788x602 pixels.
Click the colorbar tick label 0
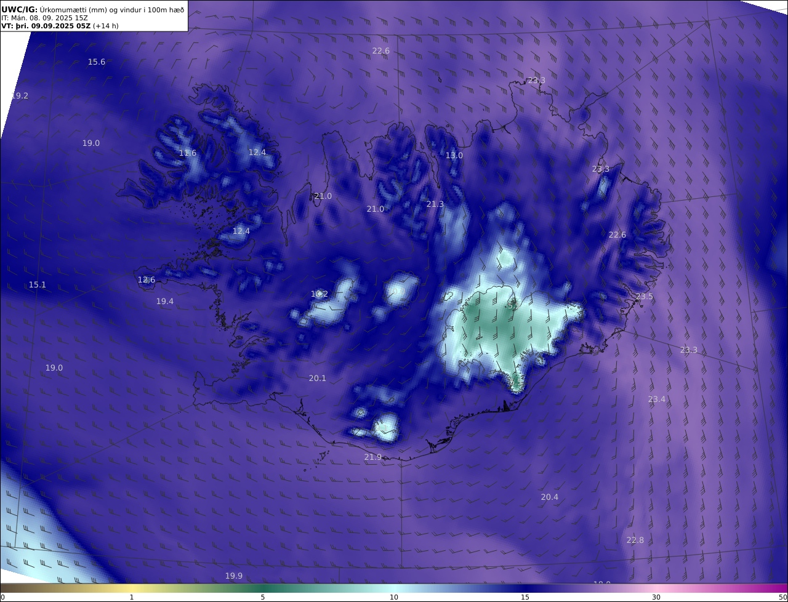click(x=2, y=597)
